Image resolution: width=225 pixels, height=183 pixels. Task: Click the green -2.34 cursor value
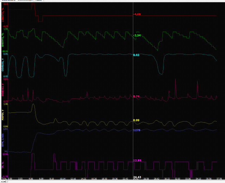[137, 35]
